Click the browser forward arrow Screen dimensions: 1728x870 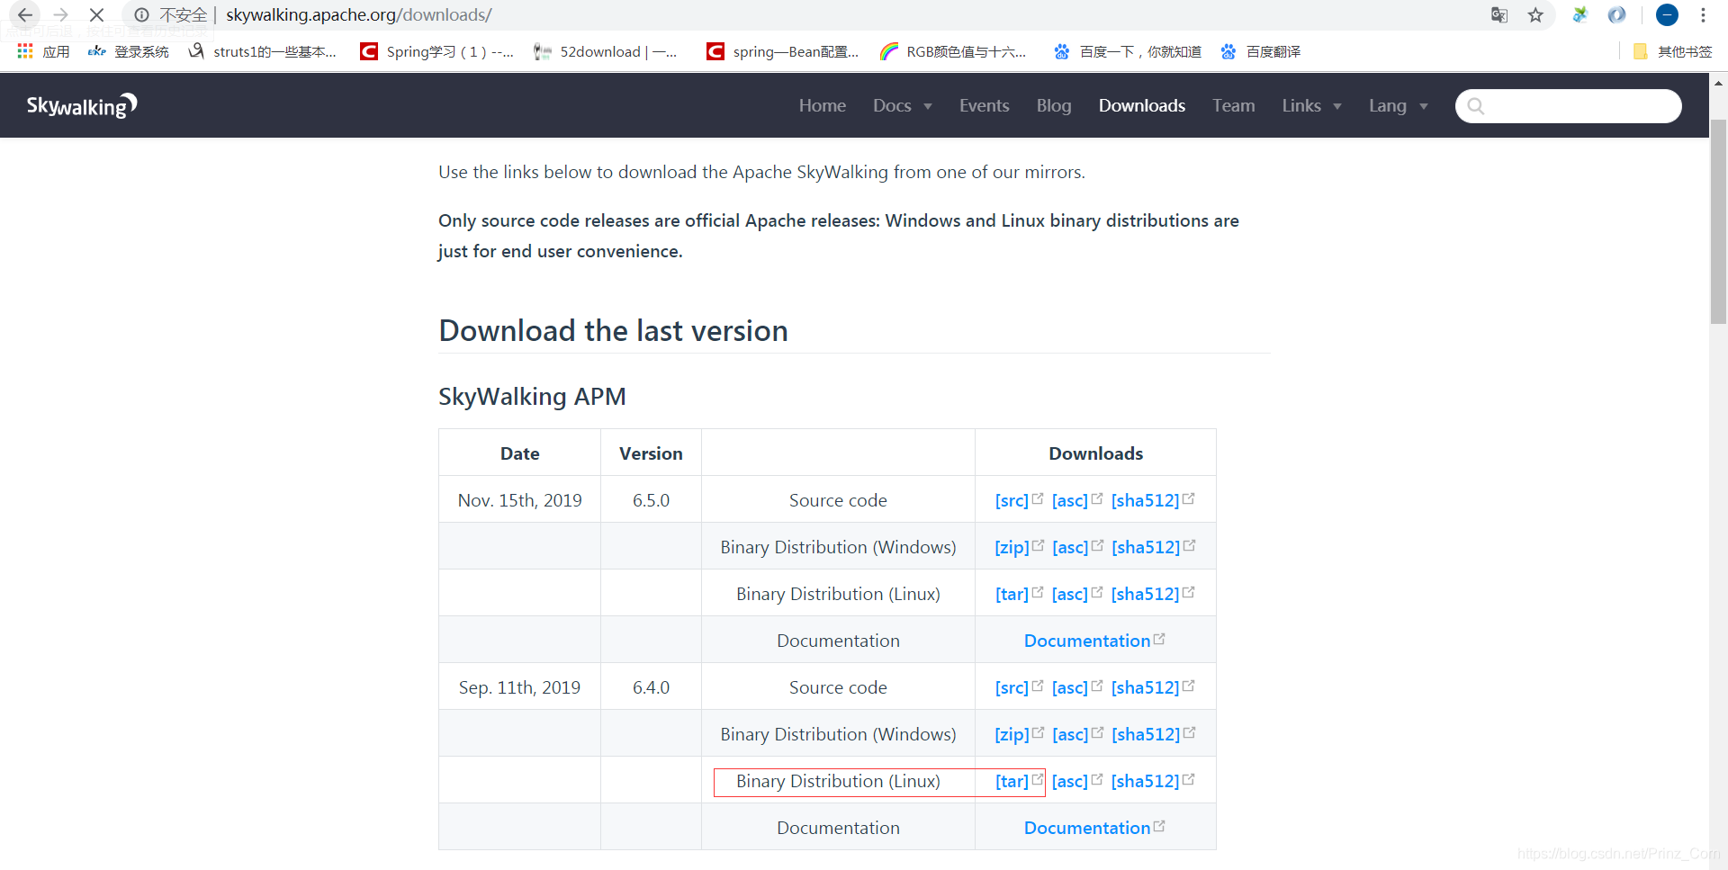tap(61, 15)
